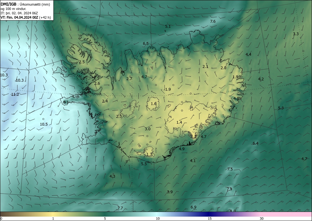Click the 4.2 value over the eastern sea
The image size is (312, 221).
point(261,79)
